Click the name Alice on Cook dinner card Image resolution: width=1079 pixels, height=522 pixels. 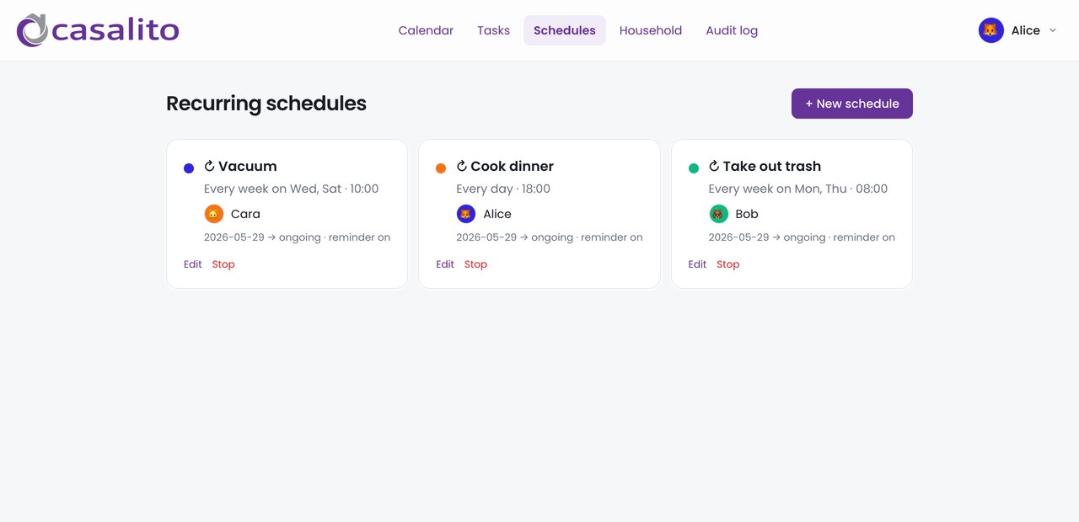(x=497, y=214)
